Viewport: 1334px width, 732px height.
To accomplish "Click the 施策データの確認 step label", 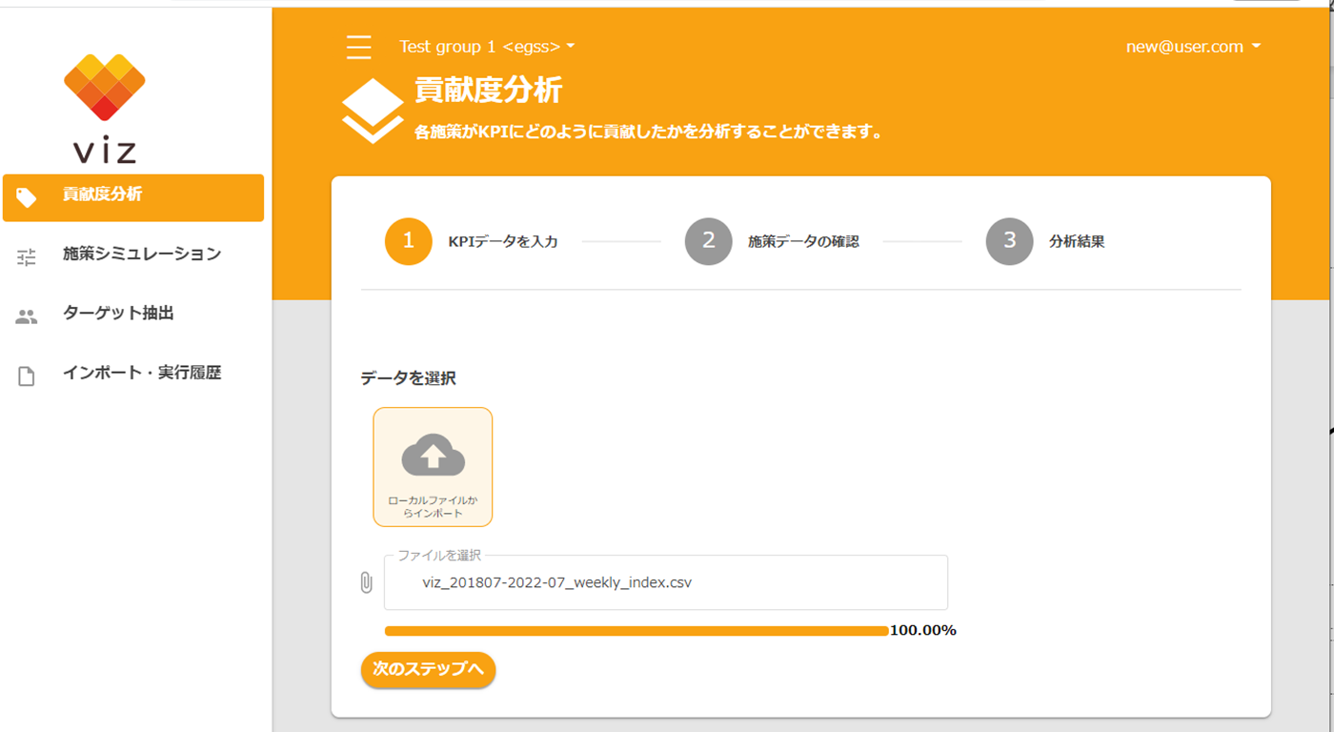I will [803, 242].
